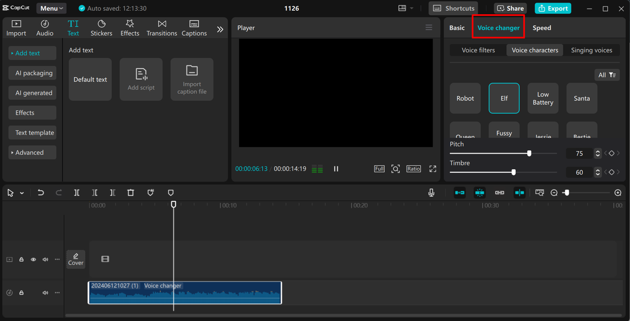Delete left of playhead icon
This screenshot has width=630, height=321.
coord(94,193)
